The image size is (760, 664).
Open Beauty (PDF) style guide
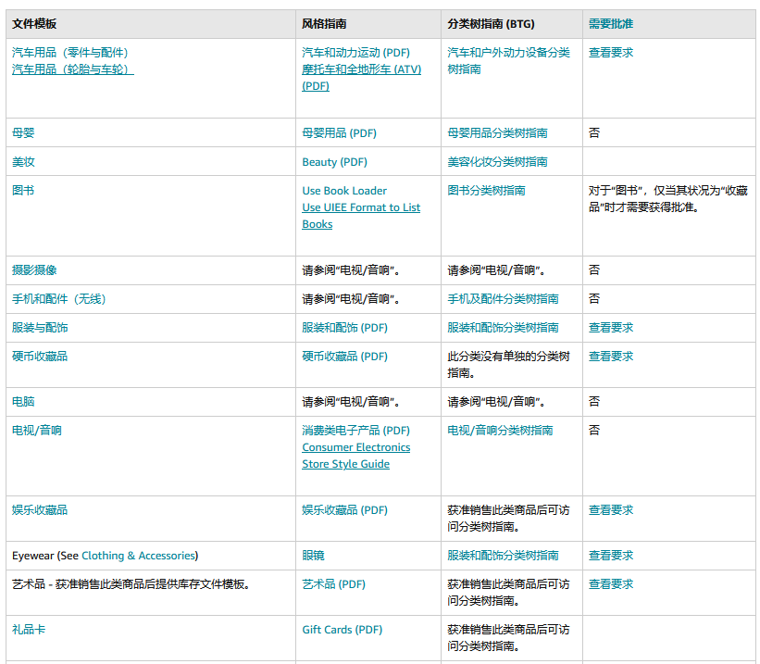[x=334, y=161]
